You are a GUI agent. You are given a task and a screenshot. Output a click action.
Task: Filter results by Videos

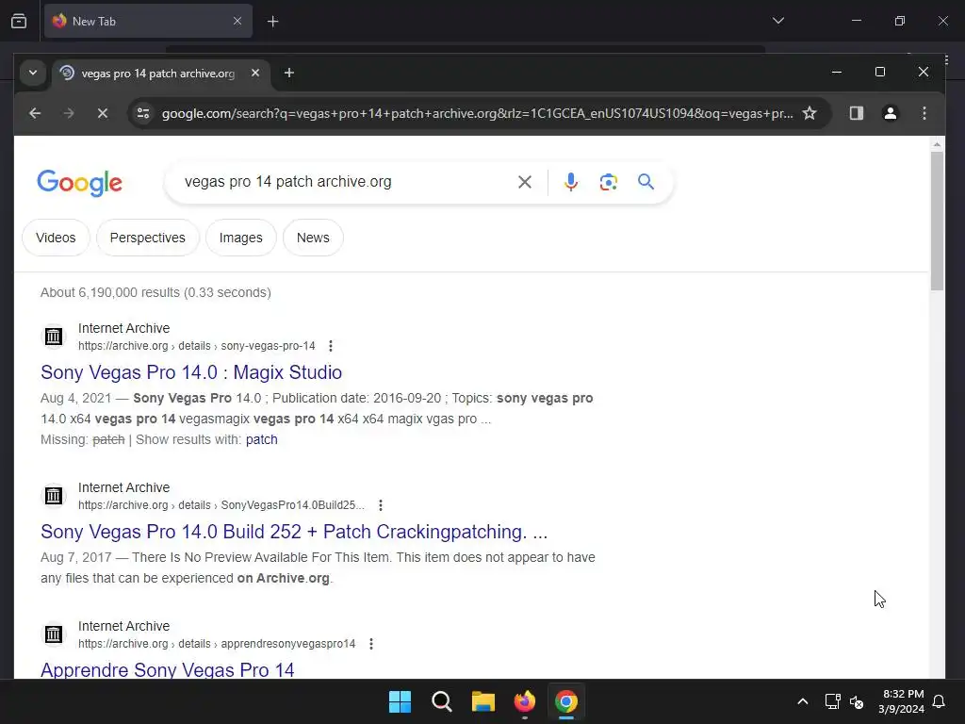point(56,238)
